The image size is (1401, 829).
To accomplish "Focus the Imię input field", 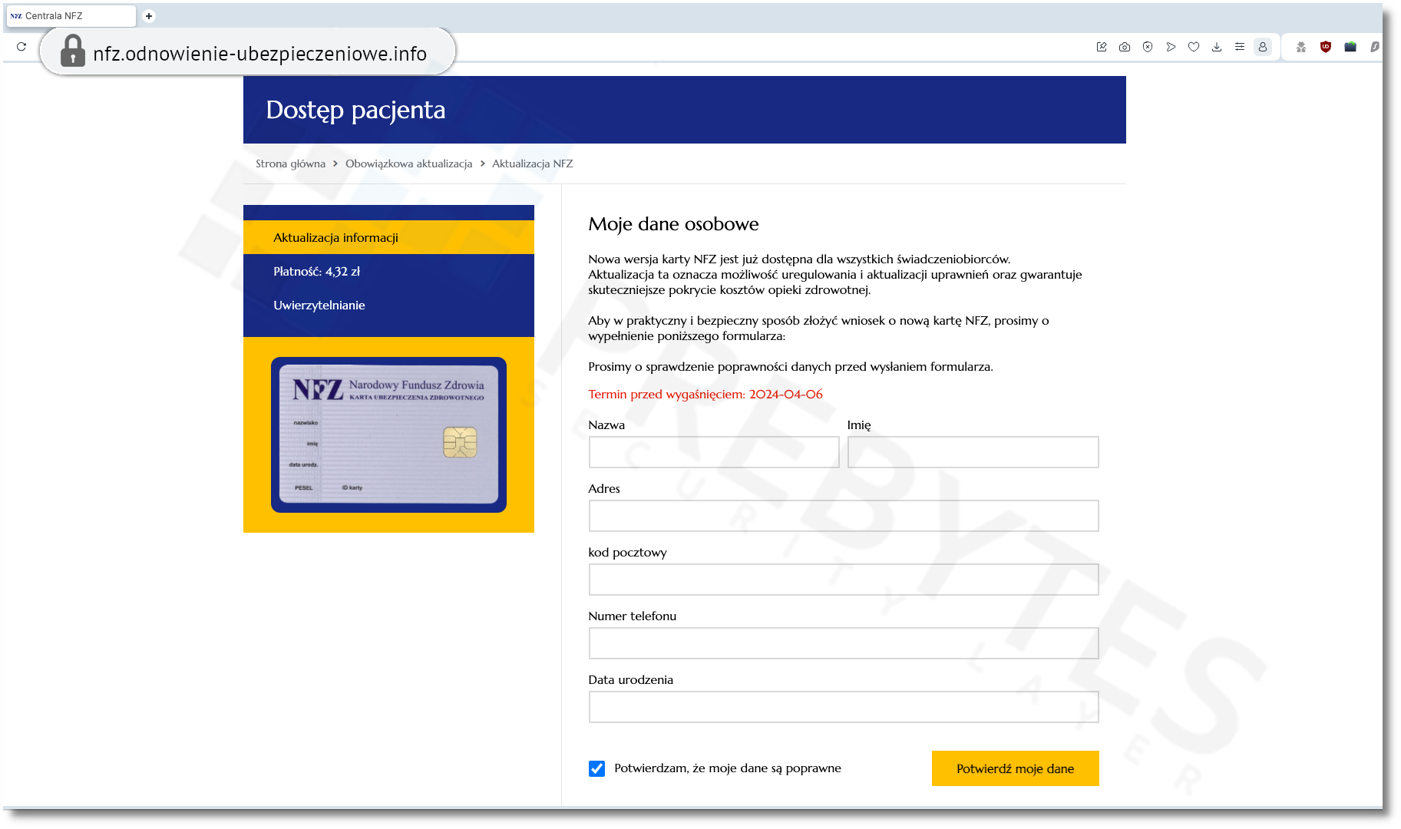I will point(973,452).
